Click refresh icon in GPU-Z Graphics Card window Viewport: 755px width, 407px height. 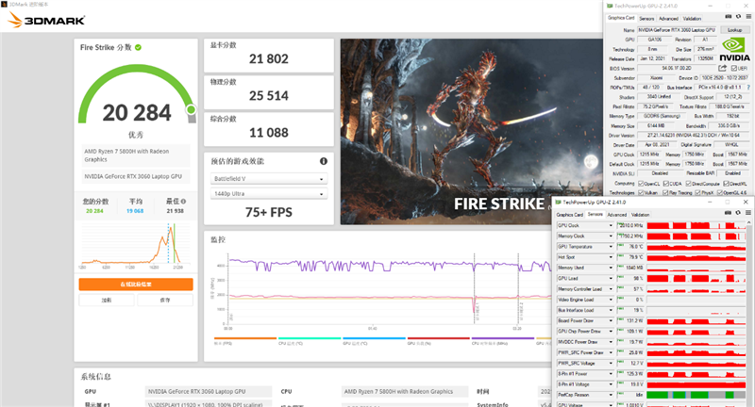738,17
